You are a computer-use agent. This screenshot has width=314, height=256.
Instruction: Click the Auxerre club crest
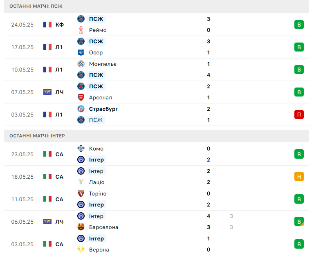[x=81, y=52]
